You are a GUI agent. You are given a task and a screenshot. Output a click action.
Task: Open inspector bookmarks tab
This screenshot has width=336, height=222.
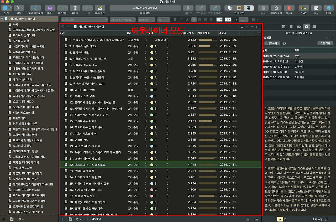(291, 27)
